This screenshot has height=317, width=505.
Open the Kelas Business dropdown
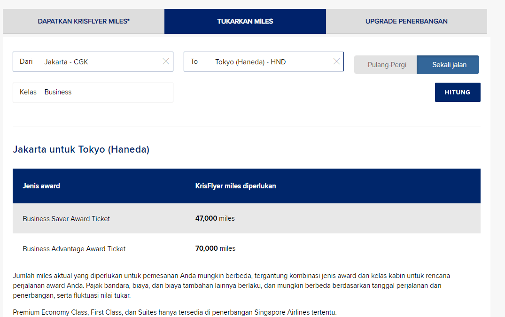point(93,93)
